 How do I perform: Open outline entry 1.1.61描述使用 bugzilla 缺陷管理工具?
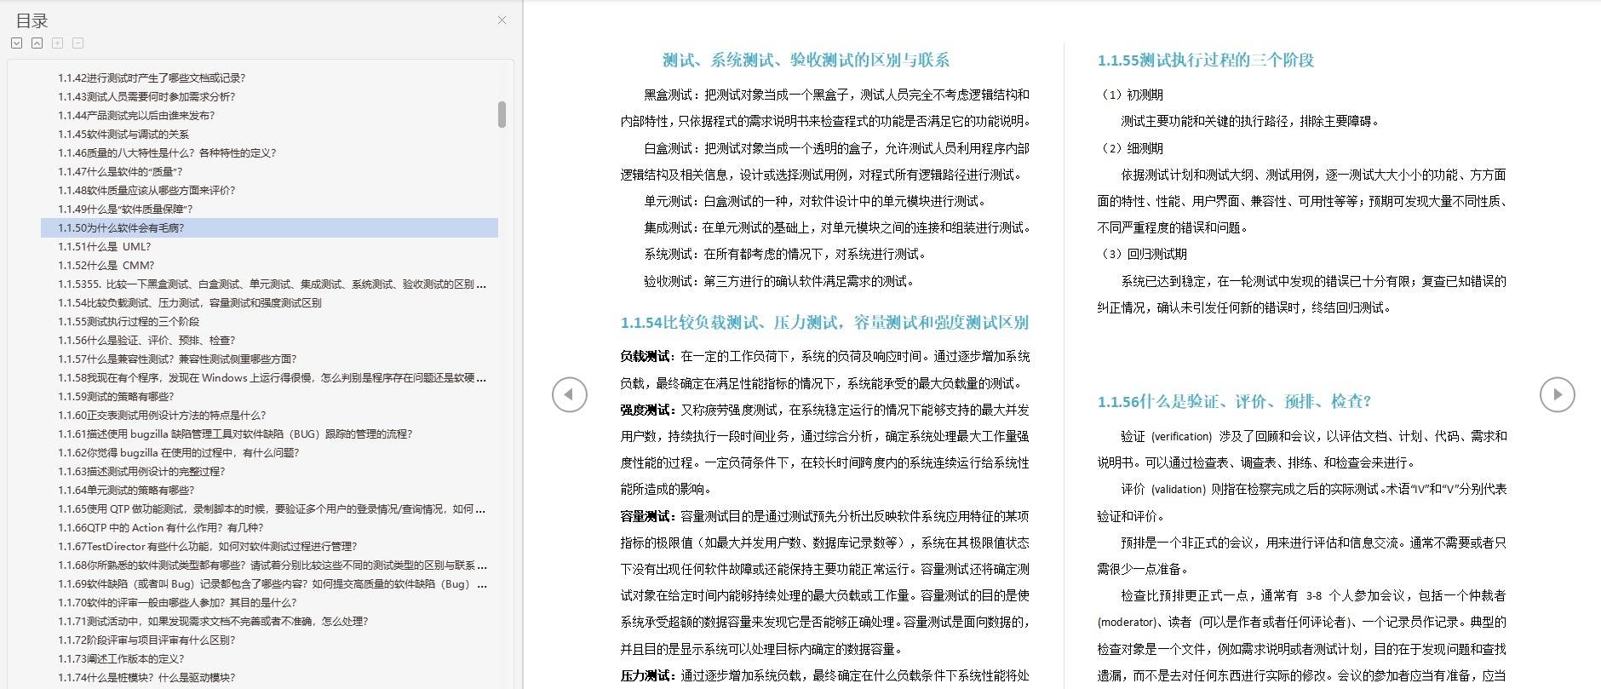pos(235,433)
